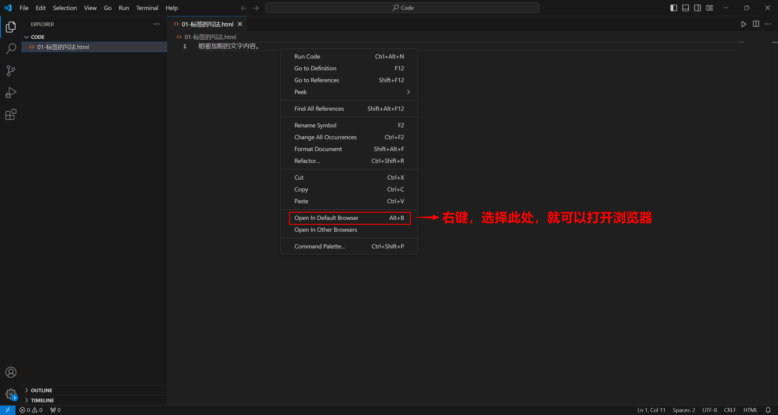The width and height of the screenshot is (778, 415).
Task: Expand the OUTLINE section
Action: click(x=41, y=390)
